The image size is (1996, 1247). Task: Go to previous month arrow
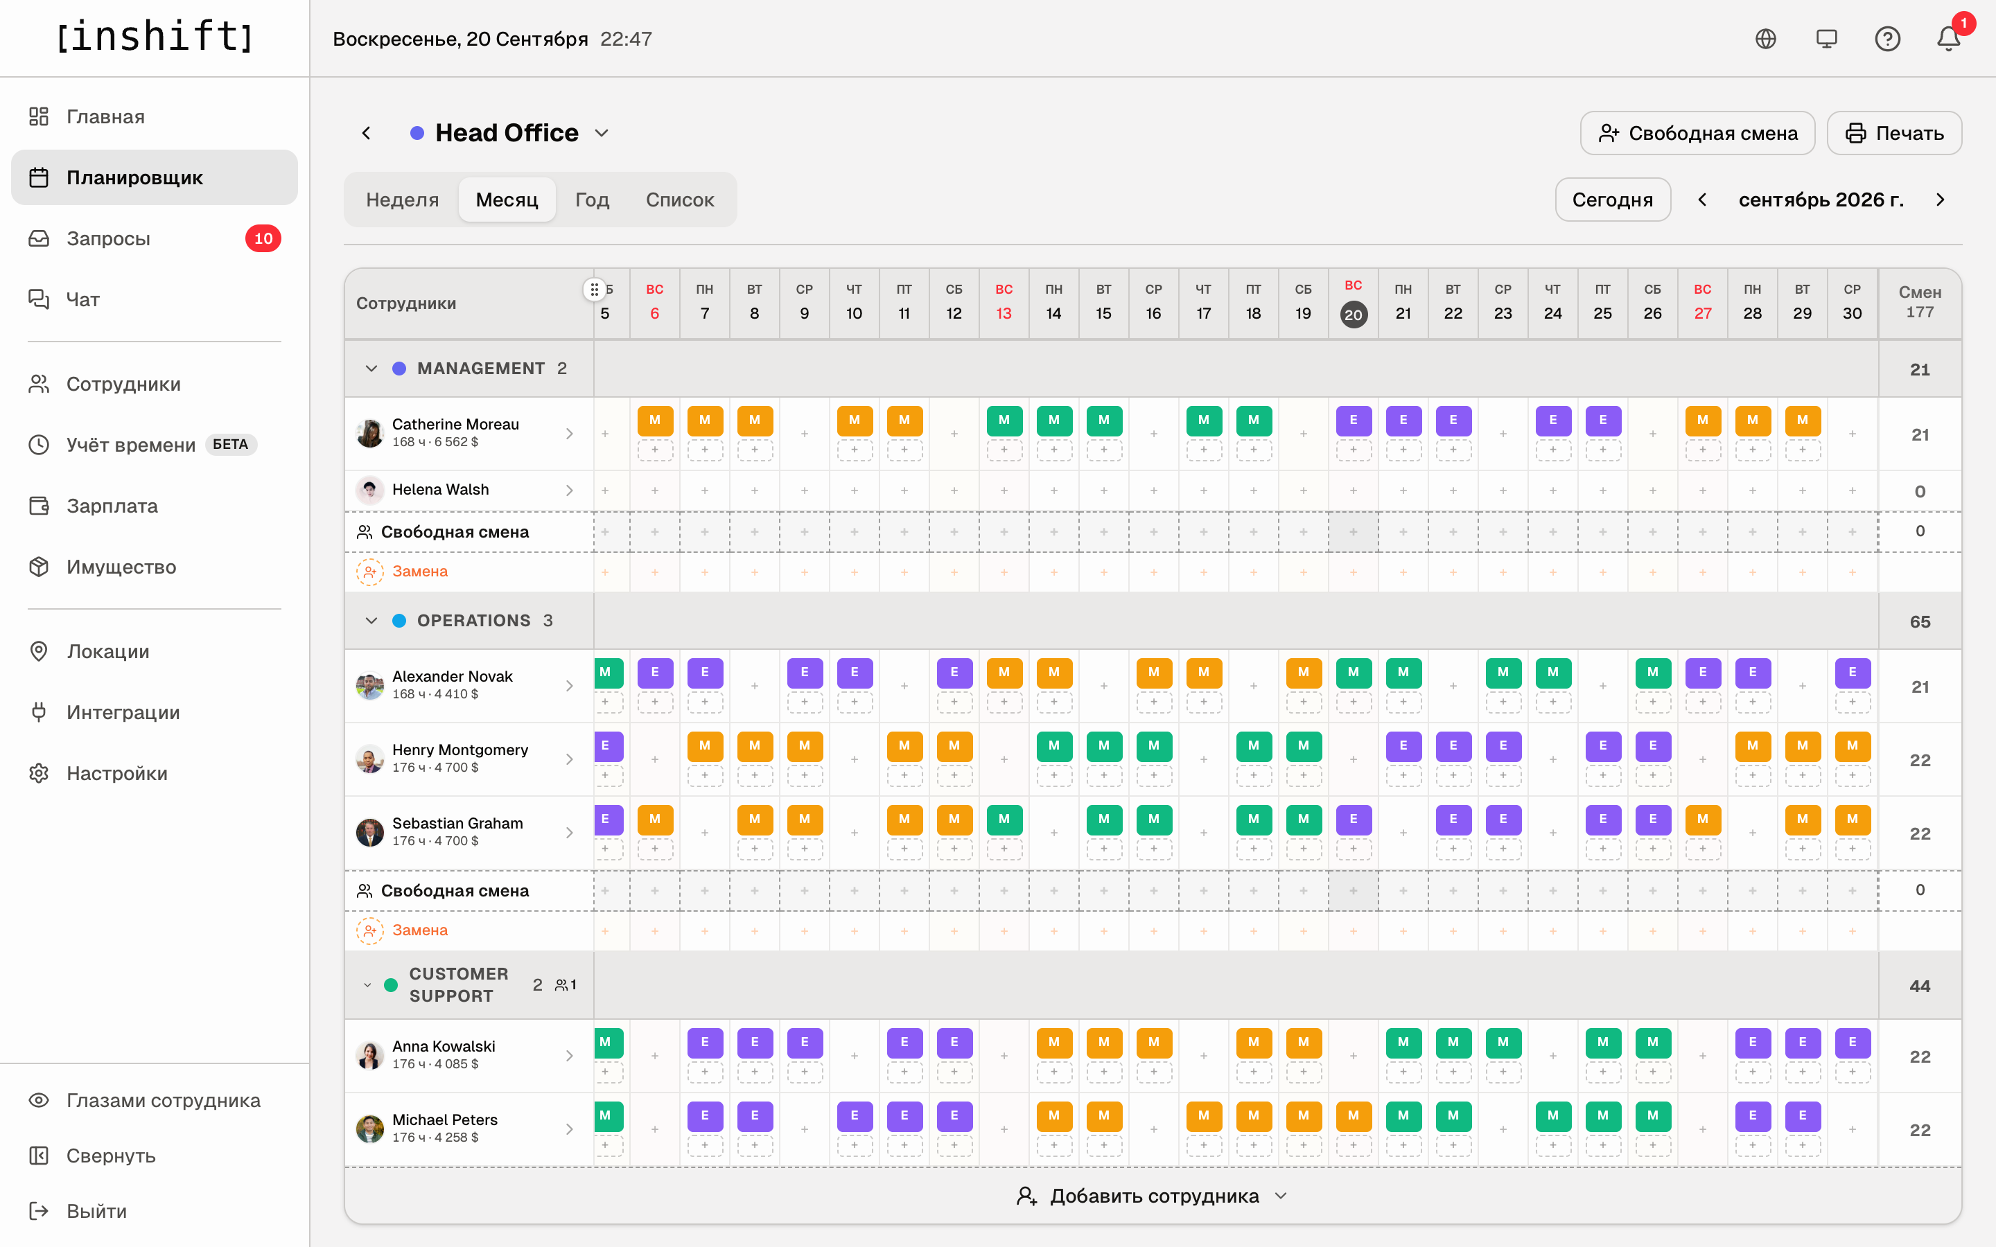tap(1701, 200)
